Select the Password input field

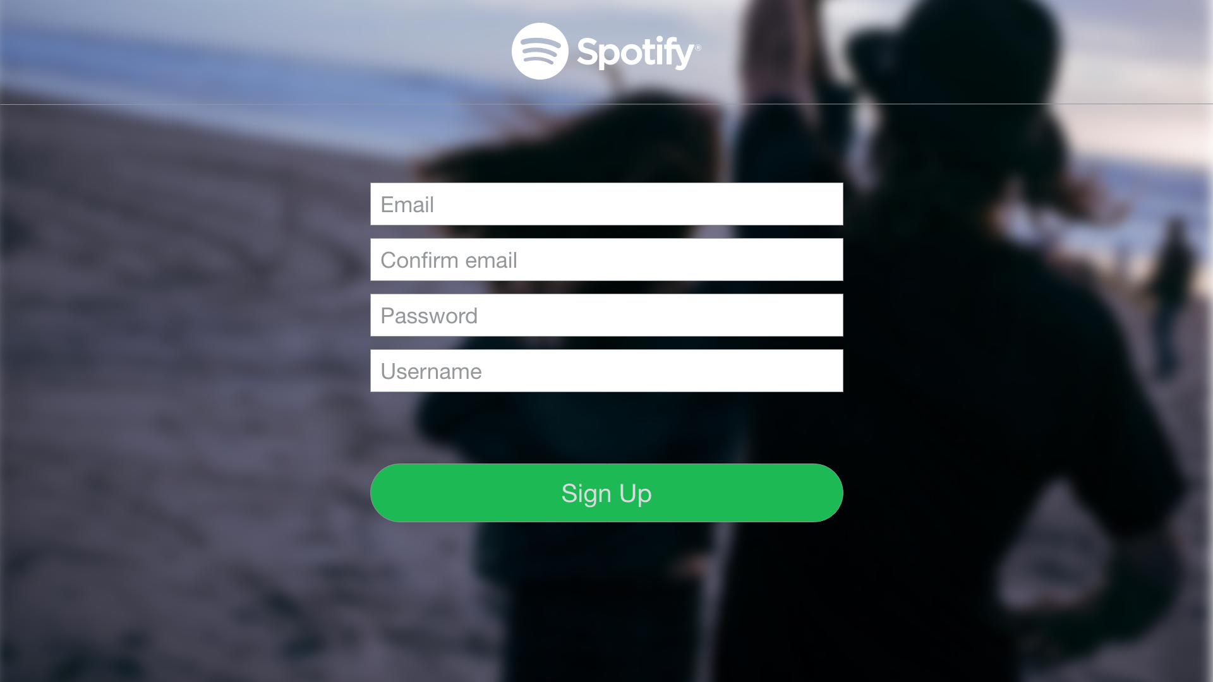pos(606,314)
